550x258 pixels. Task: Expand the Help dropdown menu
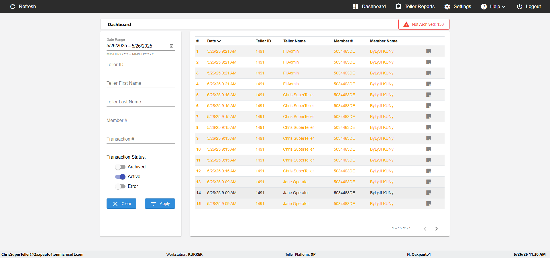[x=493, y=6]
